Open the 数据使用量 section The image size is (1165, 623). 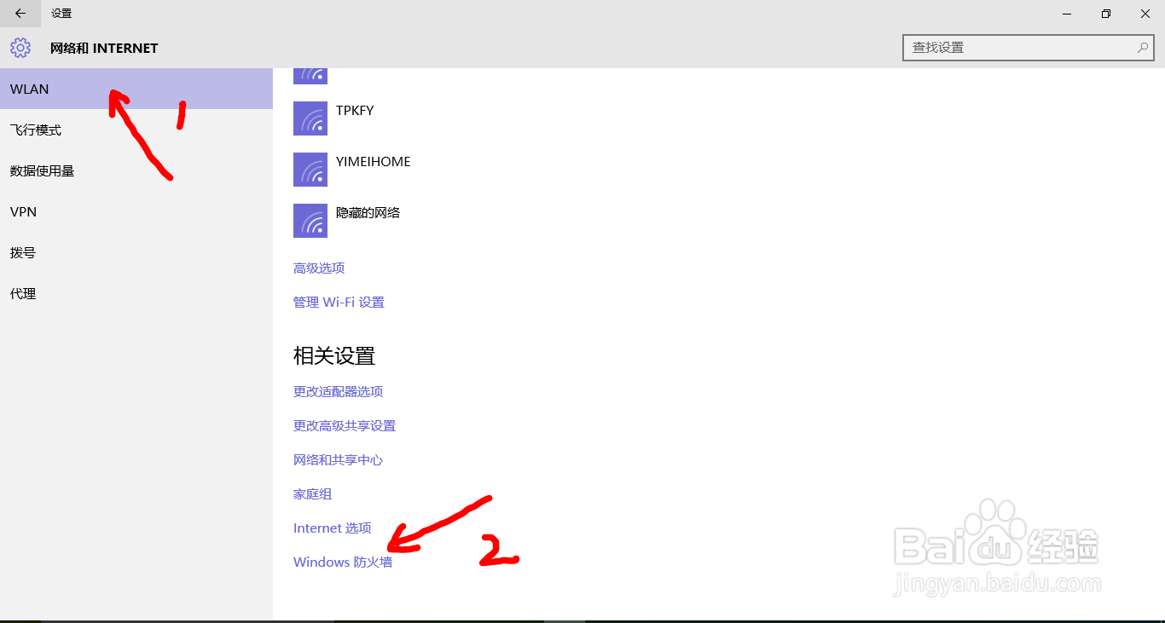(x=40, y=170)
